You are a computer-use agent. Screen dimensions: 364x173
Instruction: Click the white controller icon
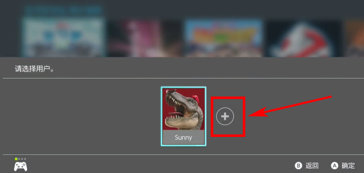[21, 166]
